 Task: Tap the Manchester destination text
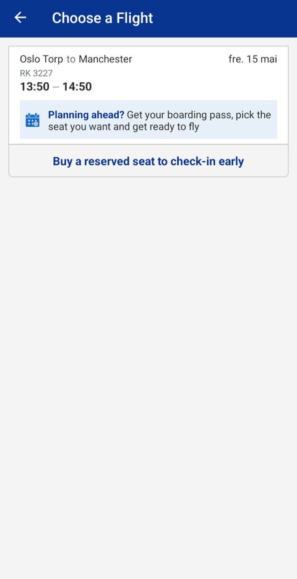106,59
